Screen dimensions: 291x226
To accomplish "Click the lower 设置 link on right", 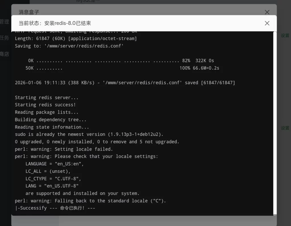I will 285,128.
